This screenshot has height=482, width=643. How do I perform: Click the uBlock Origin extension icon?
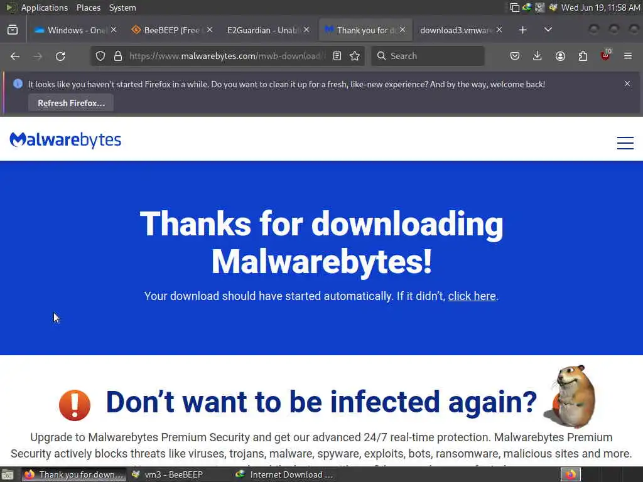[x=605, y=55]
